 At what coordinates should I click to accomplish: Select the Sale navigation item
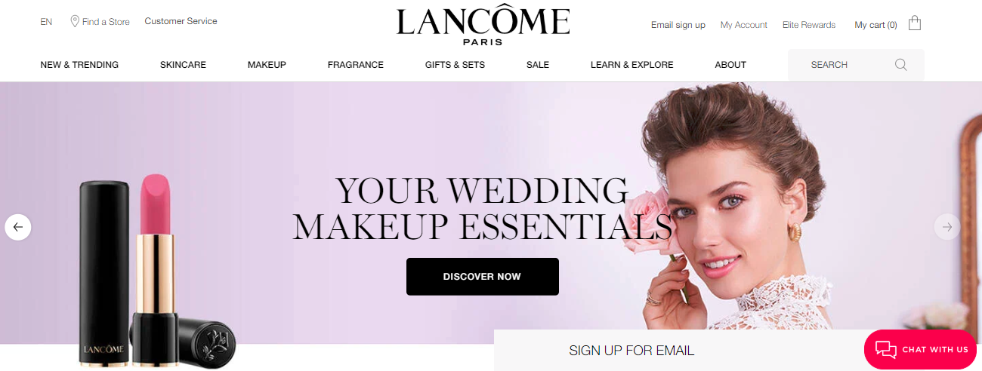(x=538, y=65)
